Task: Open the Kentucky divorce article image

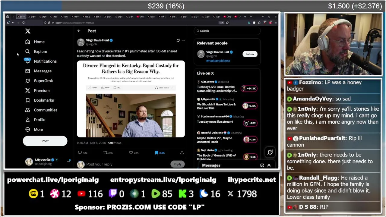Action: [131, 99]
